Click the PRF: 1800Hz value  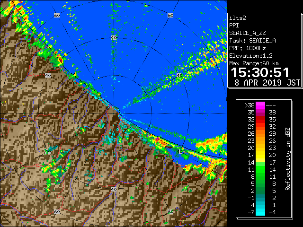247,48
